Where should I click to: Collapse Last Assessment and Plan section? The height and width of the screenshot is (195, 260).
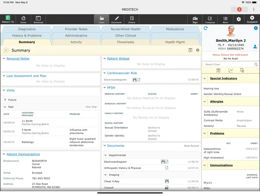pyautogui.click(x=4, y=76)
